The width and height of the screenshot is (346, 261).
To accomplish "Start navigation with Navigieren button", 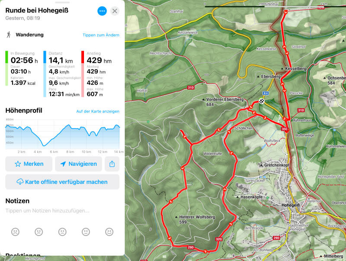I will 78,164.
